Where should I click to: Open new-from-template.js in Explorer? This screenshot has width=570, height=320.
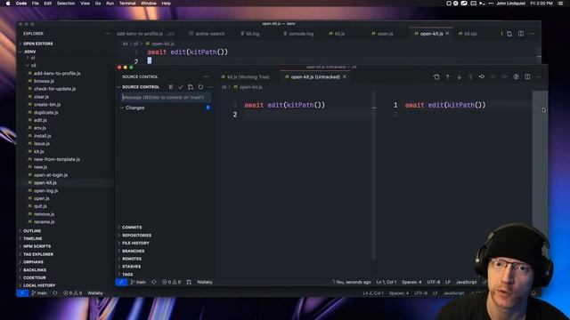pos(57,159)
